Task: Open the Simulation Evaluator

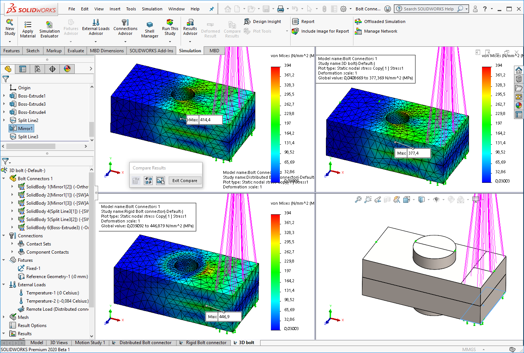Action: (x=49, y=29)
